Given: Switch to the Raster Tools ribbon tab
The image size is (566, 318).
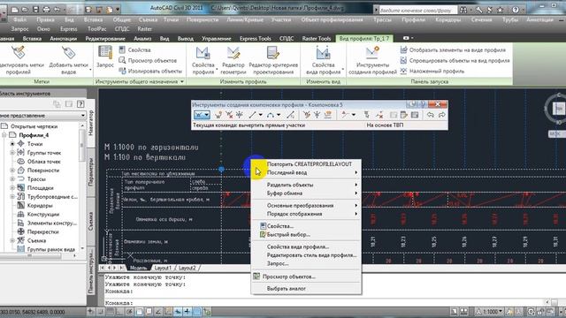Looking at the screenshot, I should tap(317, 38).
